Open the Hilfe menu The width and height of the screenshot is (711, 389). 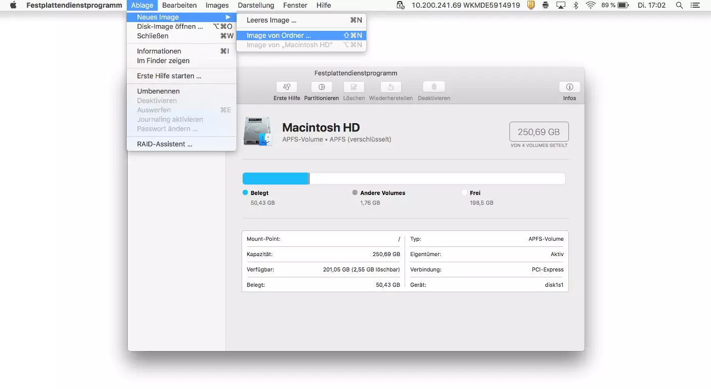324,5
